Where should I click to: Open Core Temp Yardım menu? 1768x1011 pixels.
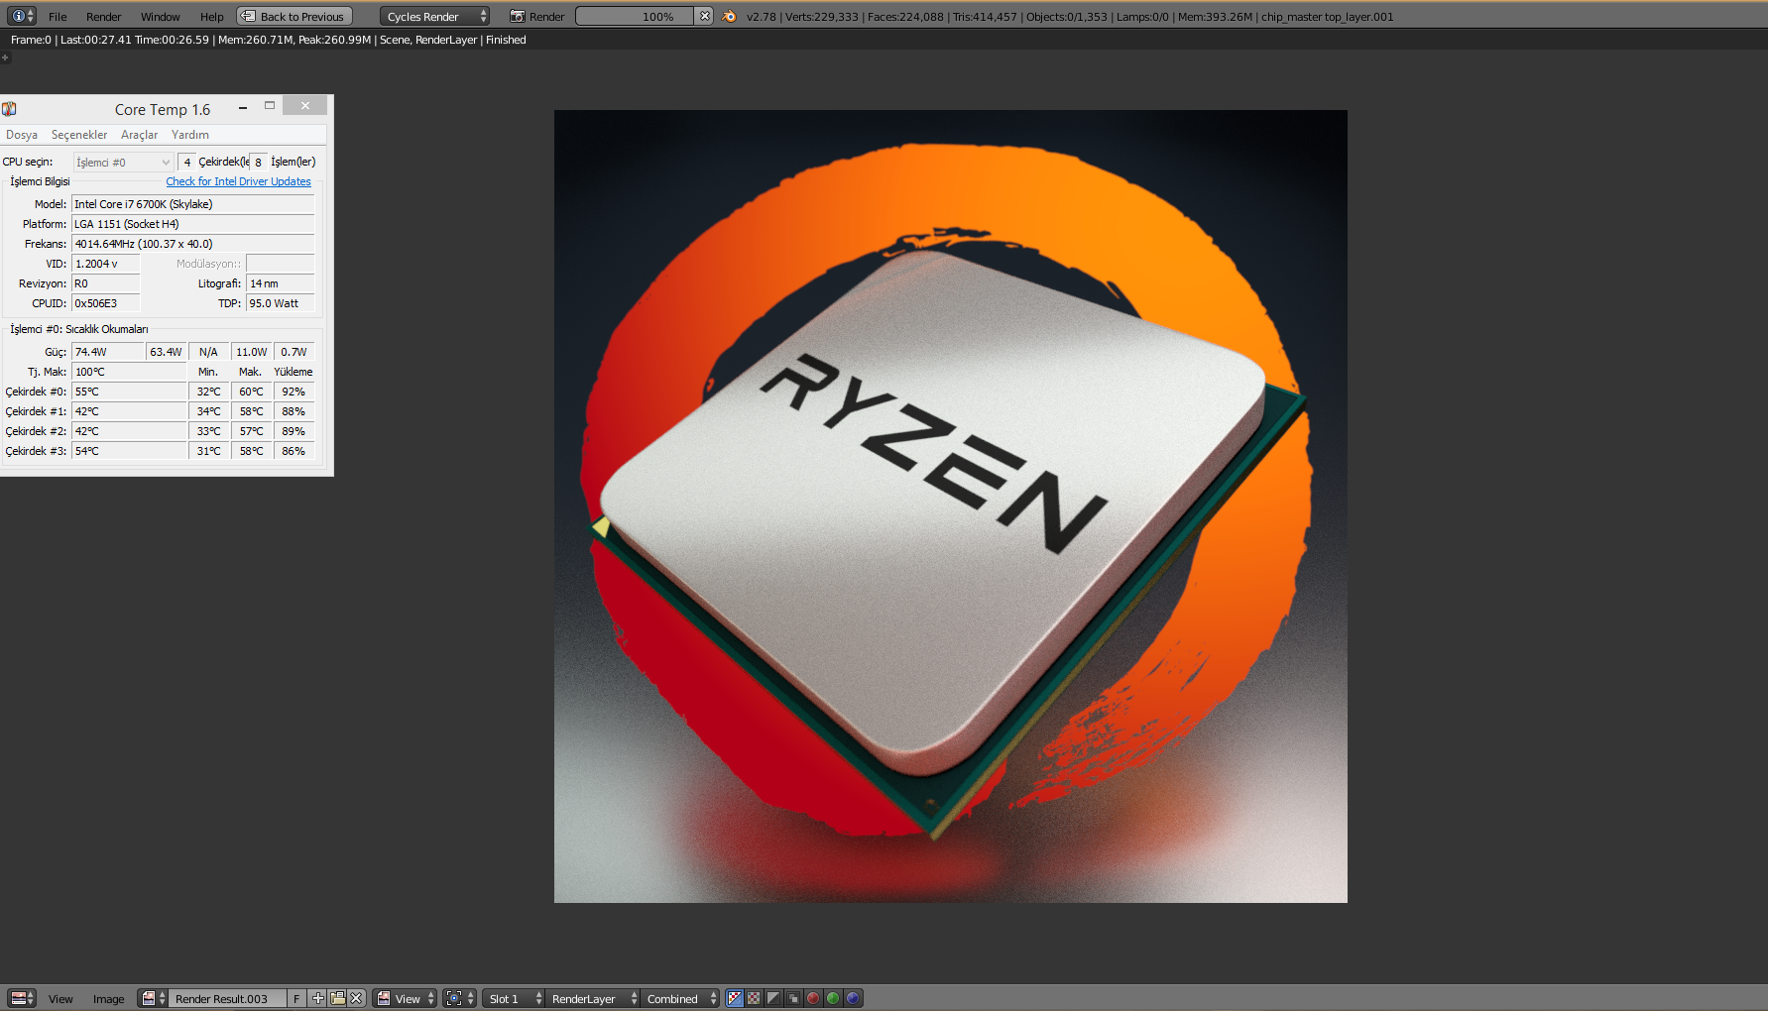[x=189, y=135]
